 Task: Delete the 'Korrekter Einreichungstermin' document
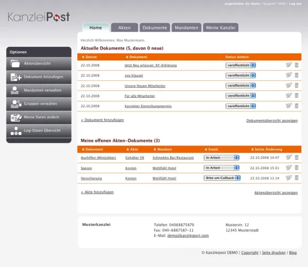[x=296, y=106]
